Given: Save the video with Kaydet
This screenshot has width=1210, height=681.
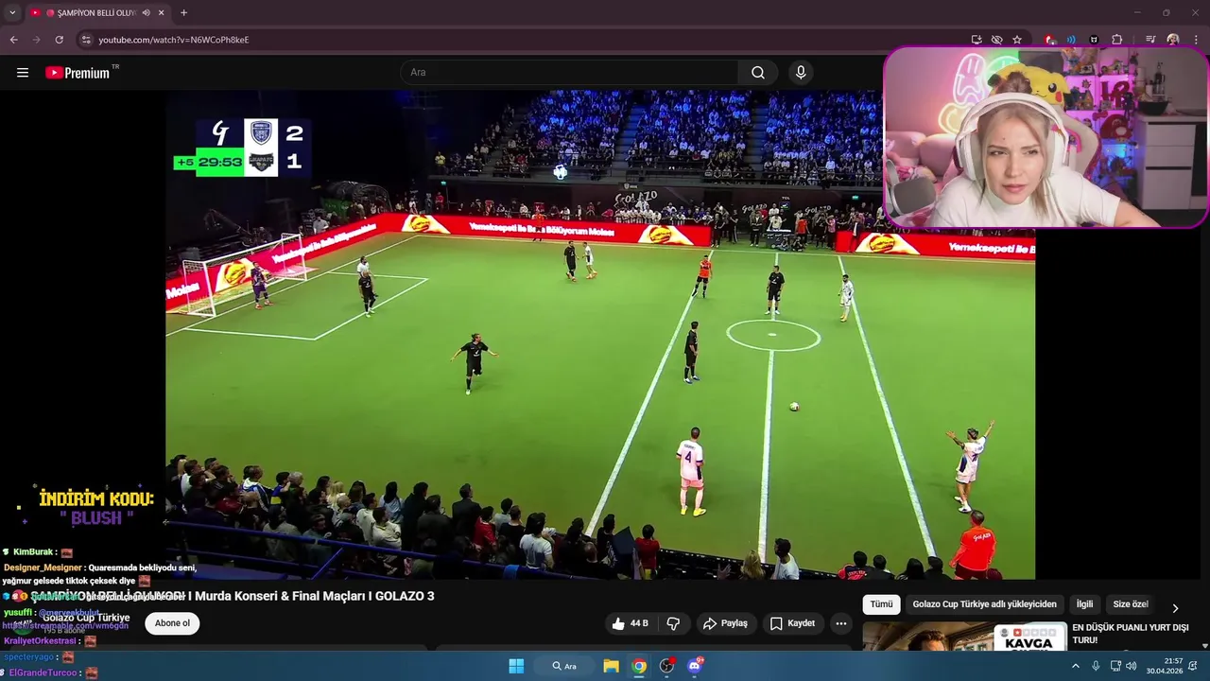Looking at the screenshot, I should pyautogui.click(x=792, y=623).
